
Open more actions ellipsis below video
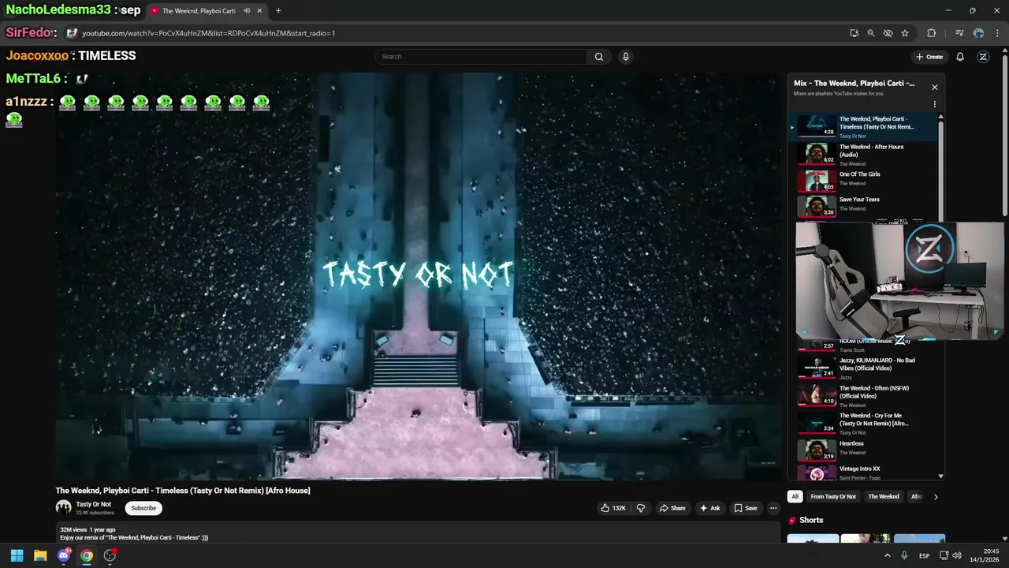pyautogui.click(x=773, y=508)
